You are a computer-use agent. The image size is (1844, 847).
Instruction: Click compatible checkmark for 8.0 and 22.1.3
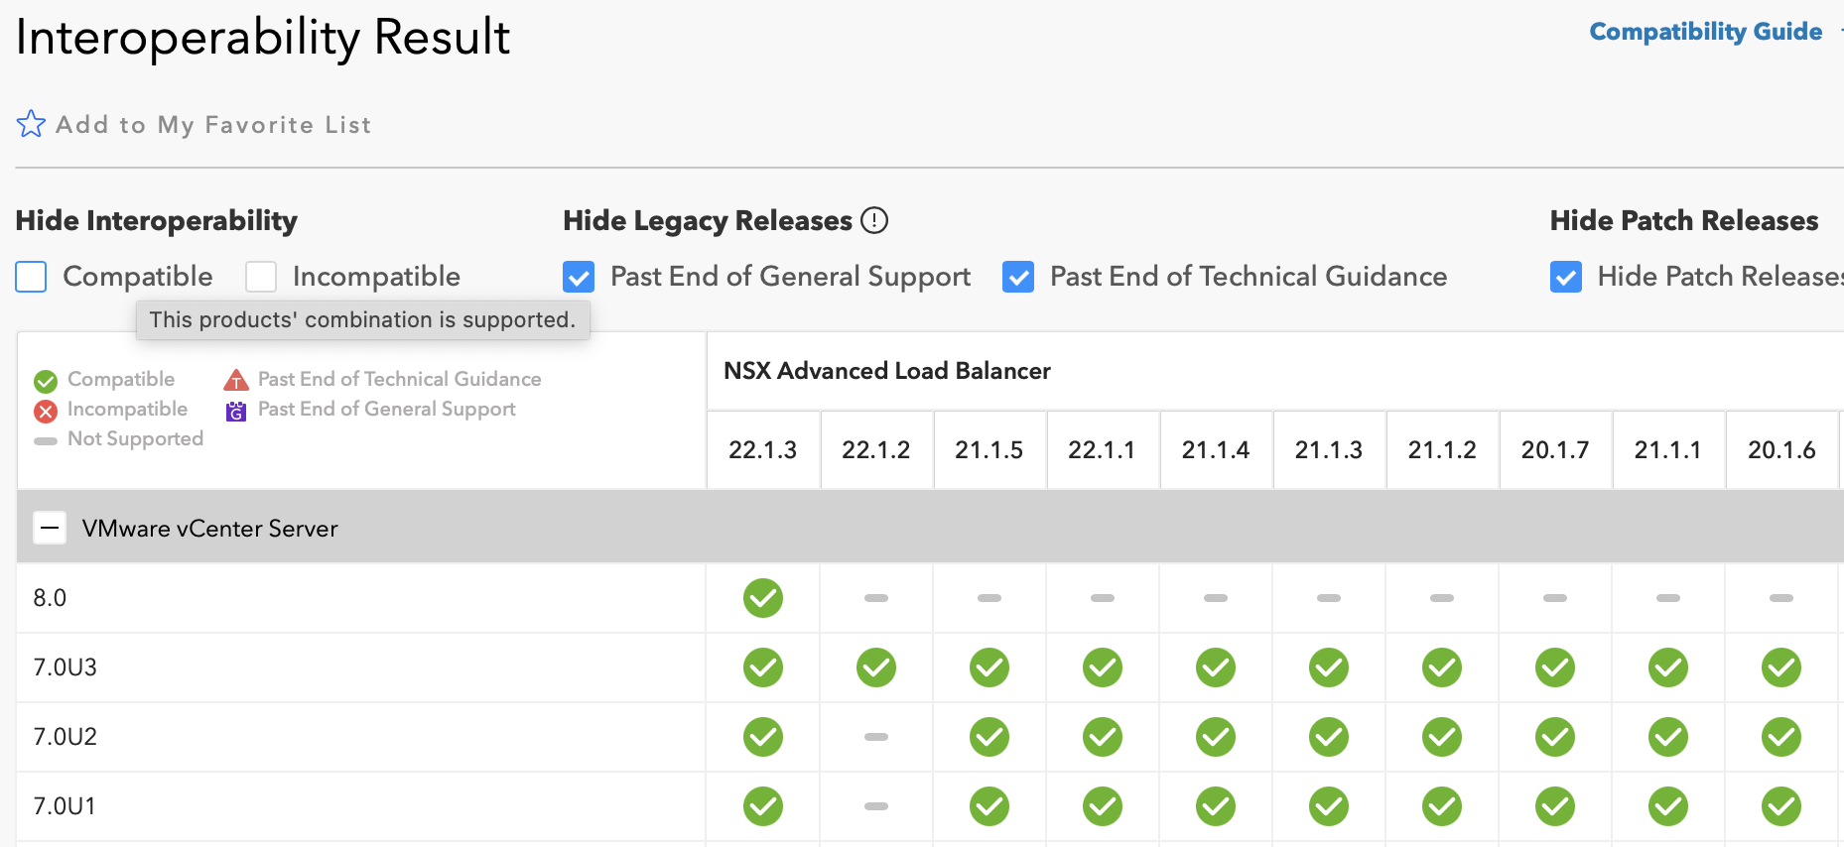point(763,598)
